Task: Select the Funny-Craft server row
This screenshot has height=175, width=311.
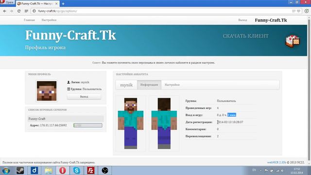Action: tap(66, 119)
